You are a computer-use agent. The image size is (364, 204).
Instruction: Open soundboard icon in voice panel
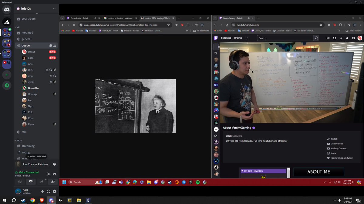[x=53, y=182]
